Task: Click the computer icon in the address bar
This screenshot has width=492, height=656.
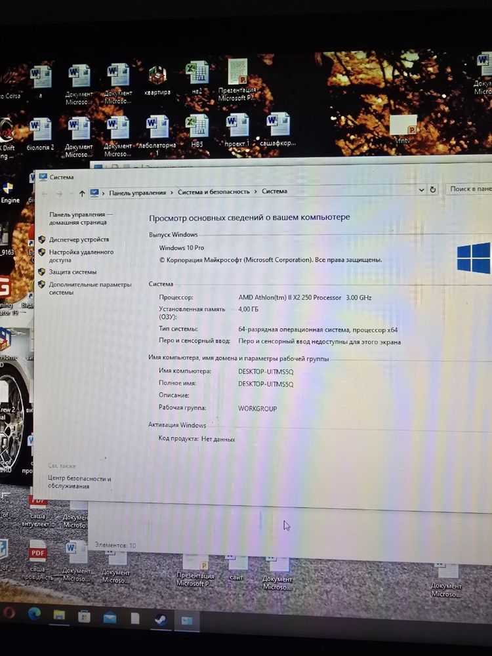Action: coord(94,193)
